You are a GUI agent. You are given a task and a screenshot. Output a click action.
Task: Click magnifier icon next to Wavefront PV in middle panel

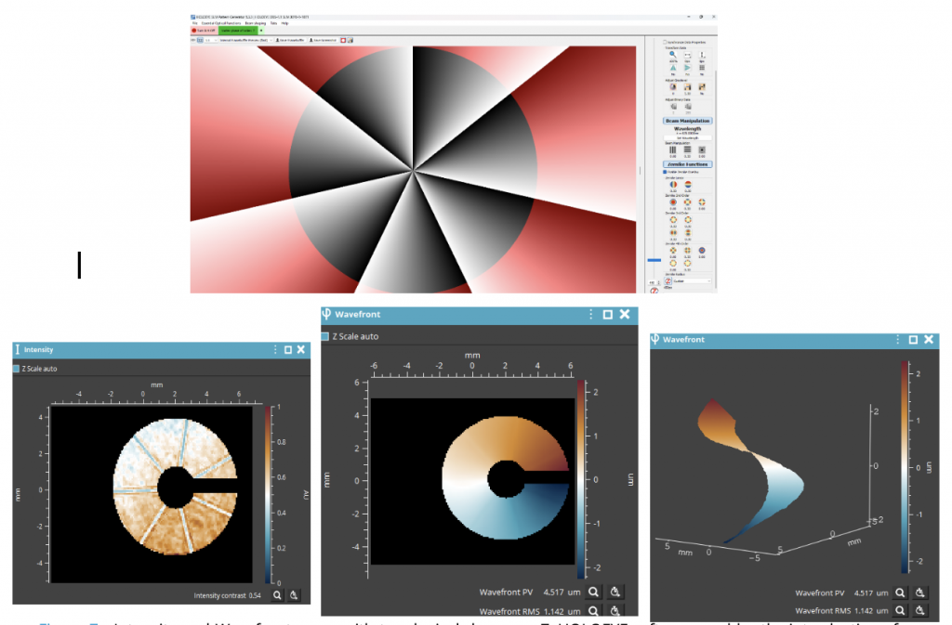tap(592, 591)
